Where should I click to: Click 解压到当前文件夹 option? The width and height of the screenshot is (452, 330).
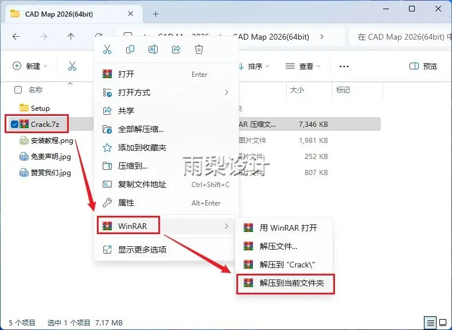tap(285, 283)
